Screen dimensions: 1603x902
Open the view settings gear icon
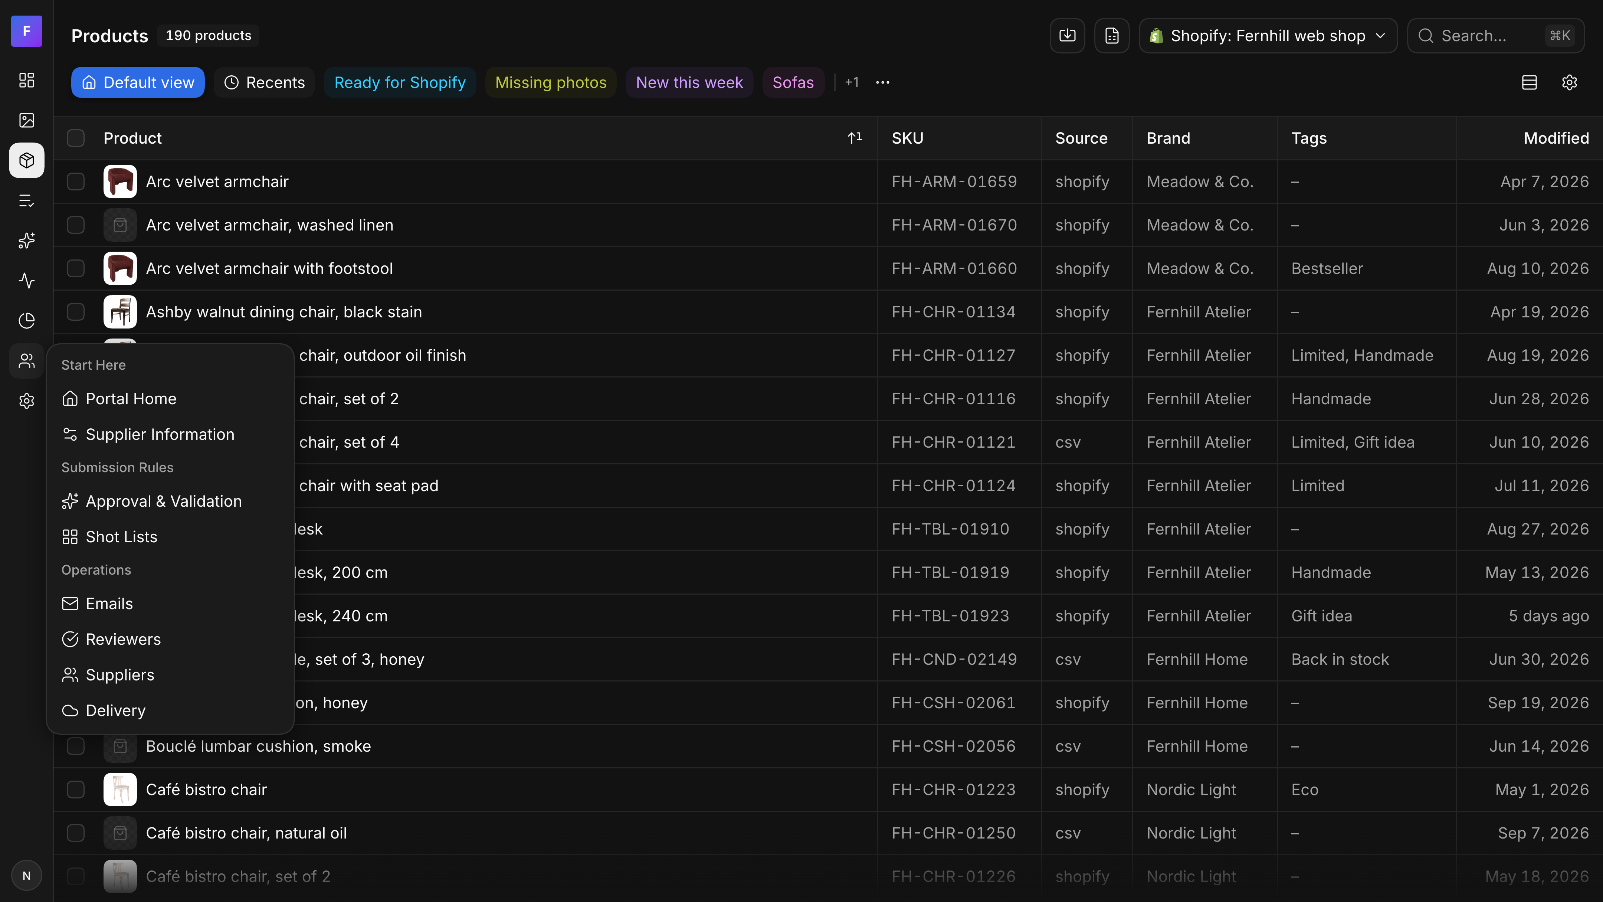(x=1569, y=82)
